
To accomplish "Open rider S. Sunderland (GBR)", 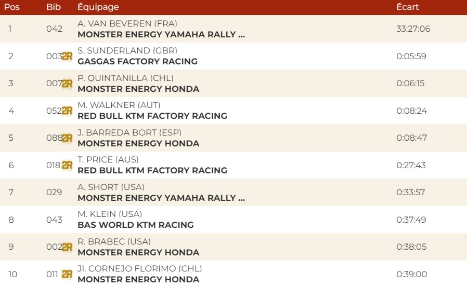I will click(127, 50).
